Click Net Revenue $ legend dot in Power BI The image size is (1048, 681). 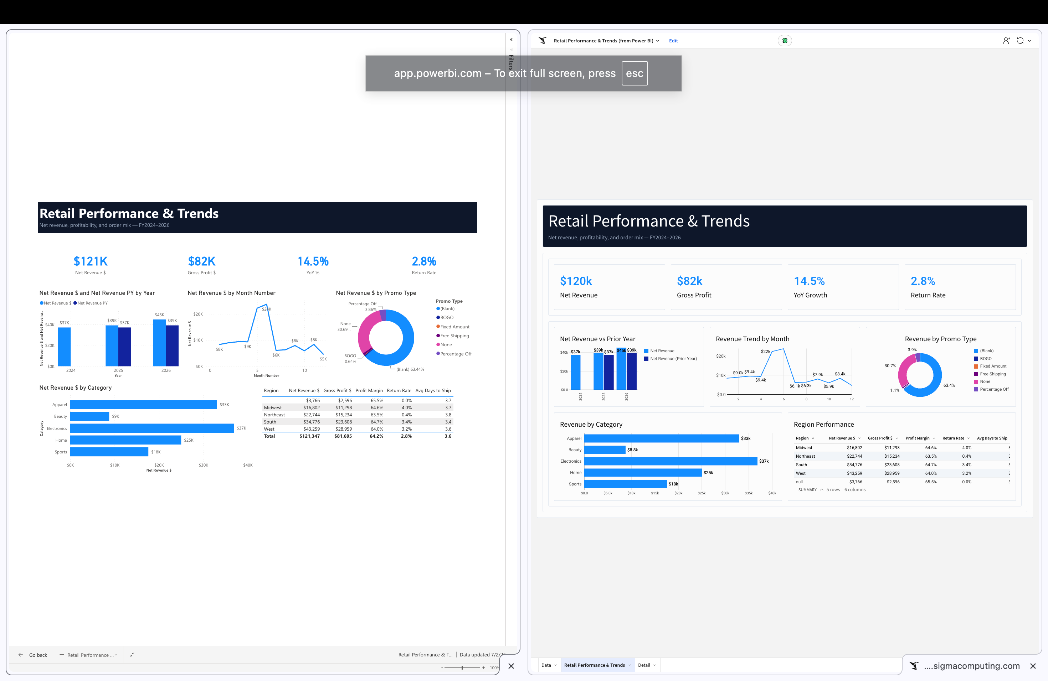click(x=41, y=303)
